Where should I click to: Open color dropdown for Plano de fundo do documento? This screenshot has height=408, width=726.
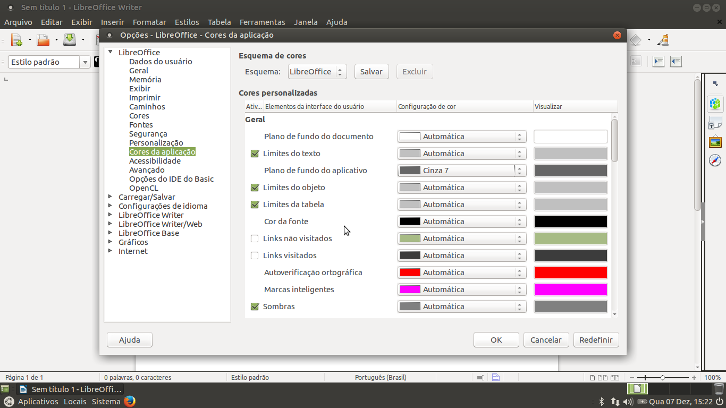(x=462, y=137)
